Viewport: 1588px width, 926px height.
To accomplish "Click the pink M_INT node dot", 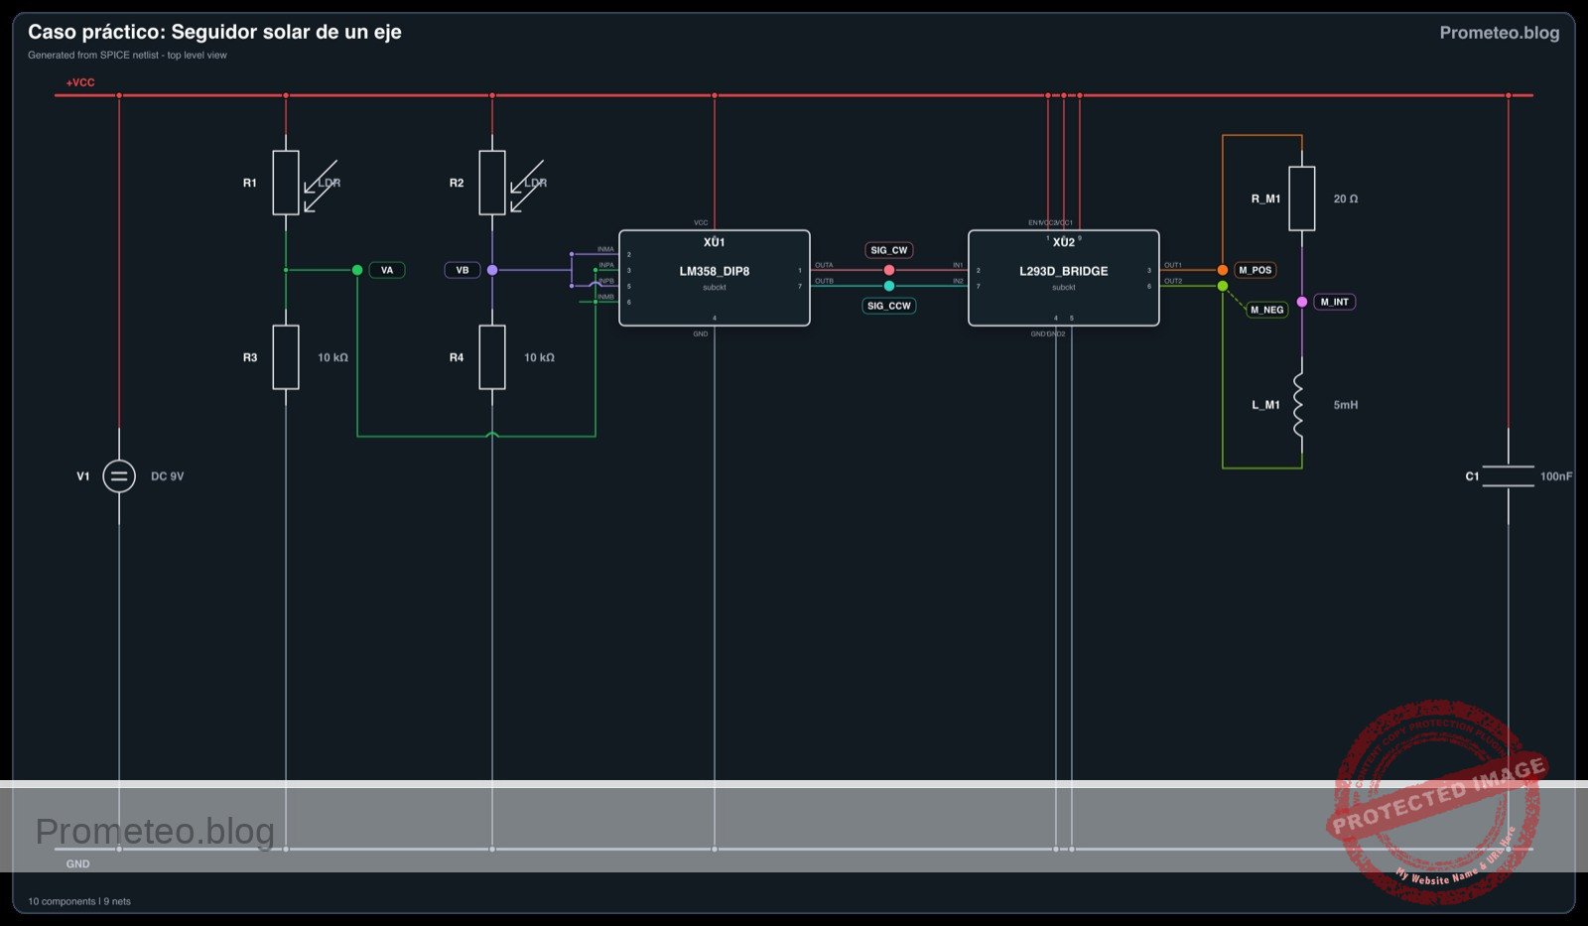I will coord(1302,302).
